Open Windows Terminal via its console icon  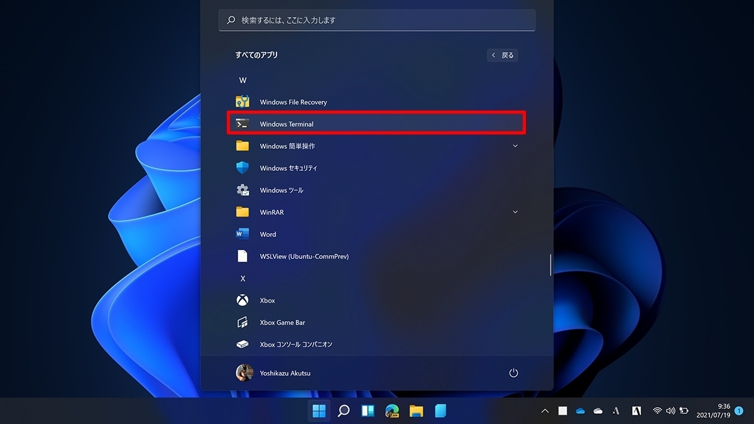click(243, 124)
